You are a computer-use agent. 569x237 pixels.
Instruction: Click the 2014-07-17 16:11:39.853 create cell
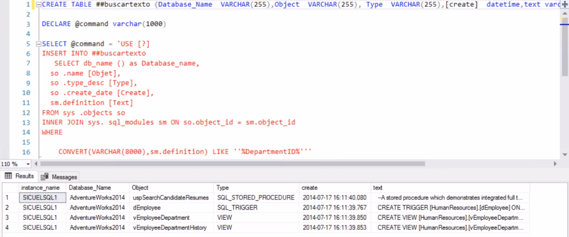click(335, 227)
